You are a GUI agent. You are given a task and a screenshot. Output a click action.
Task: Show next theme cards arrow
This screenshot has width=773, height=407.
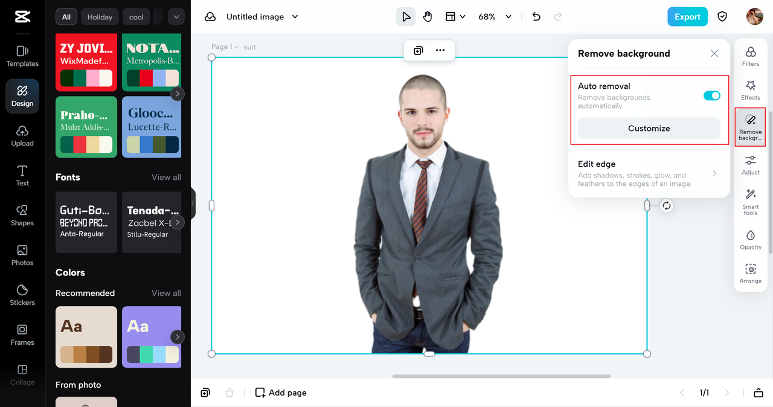tap(177, 94)
